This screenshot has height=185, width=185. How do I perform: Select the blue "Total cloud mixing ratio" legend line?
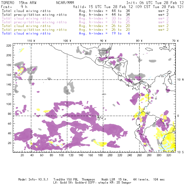tap(26, 33)
